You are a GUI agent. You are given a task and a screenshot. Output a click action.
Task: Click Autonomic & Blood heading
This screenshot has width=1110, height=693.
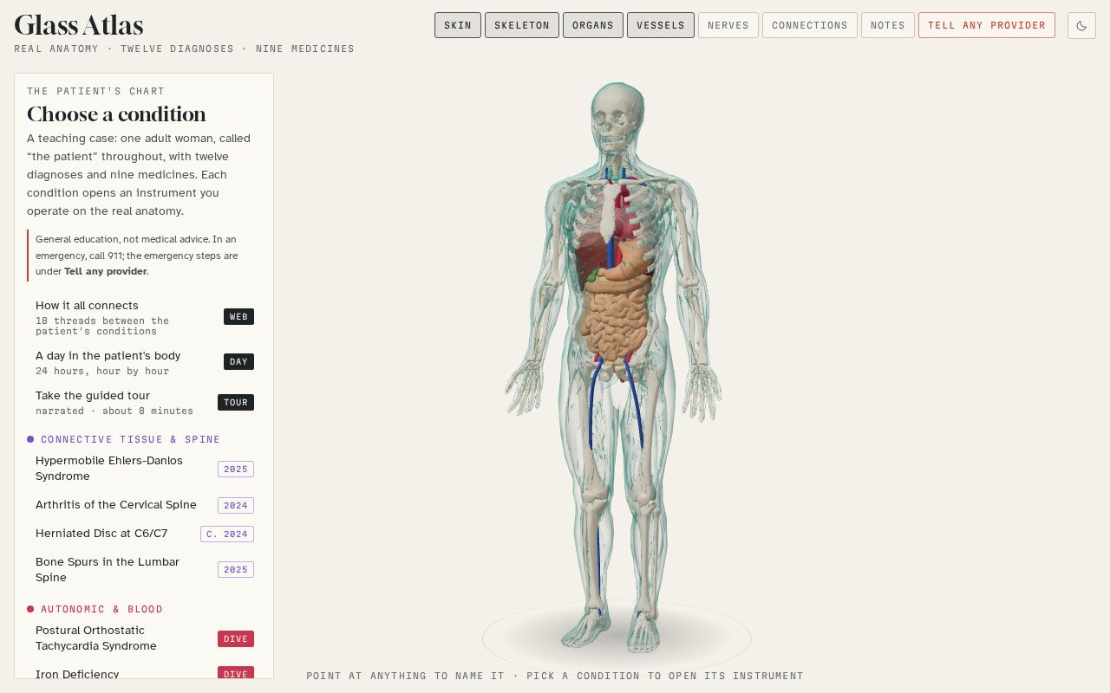coord(101,609)
